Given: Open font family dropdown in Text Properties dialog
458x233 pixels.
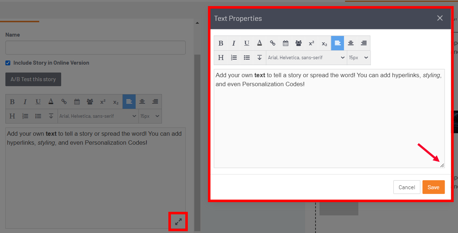Looking at the screenshot, I should 306,57.
